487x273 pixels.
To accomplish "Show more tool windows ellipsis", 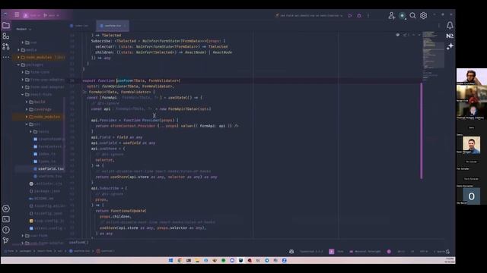I will point(6,57).
